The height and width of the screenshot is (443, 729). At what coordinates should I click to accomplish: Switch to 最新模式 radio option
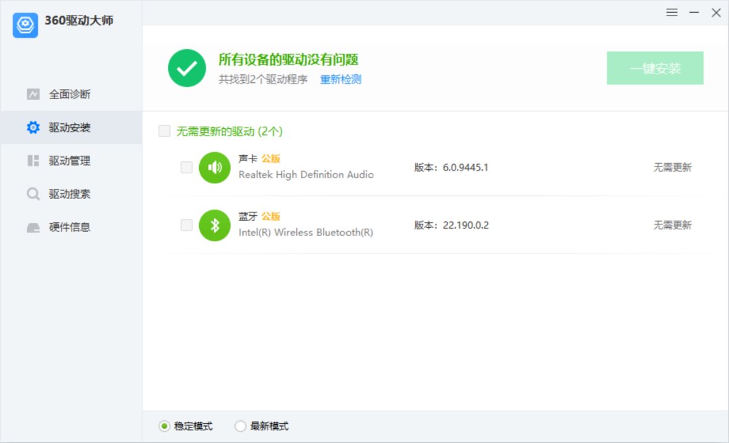coord(240,426)
